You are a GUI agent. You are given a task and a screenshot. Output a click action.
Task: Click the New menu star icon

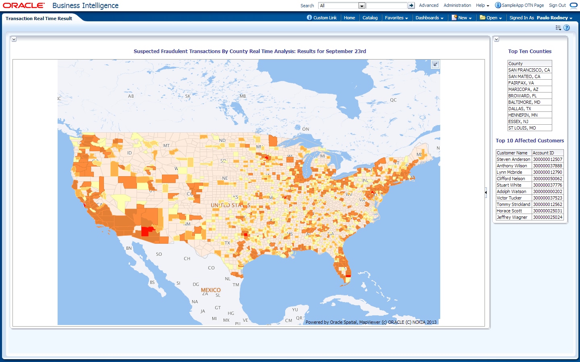pyautogui.click(x=454, y=18)
